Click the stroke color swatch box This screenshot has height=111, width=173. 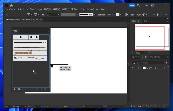pyautogui.click(x=36, y=14)
